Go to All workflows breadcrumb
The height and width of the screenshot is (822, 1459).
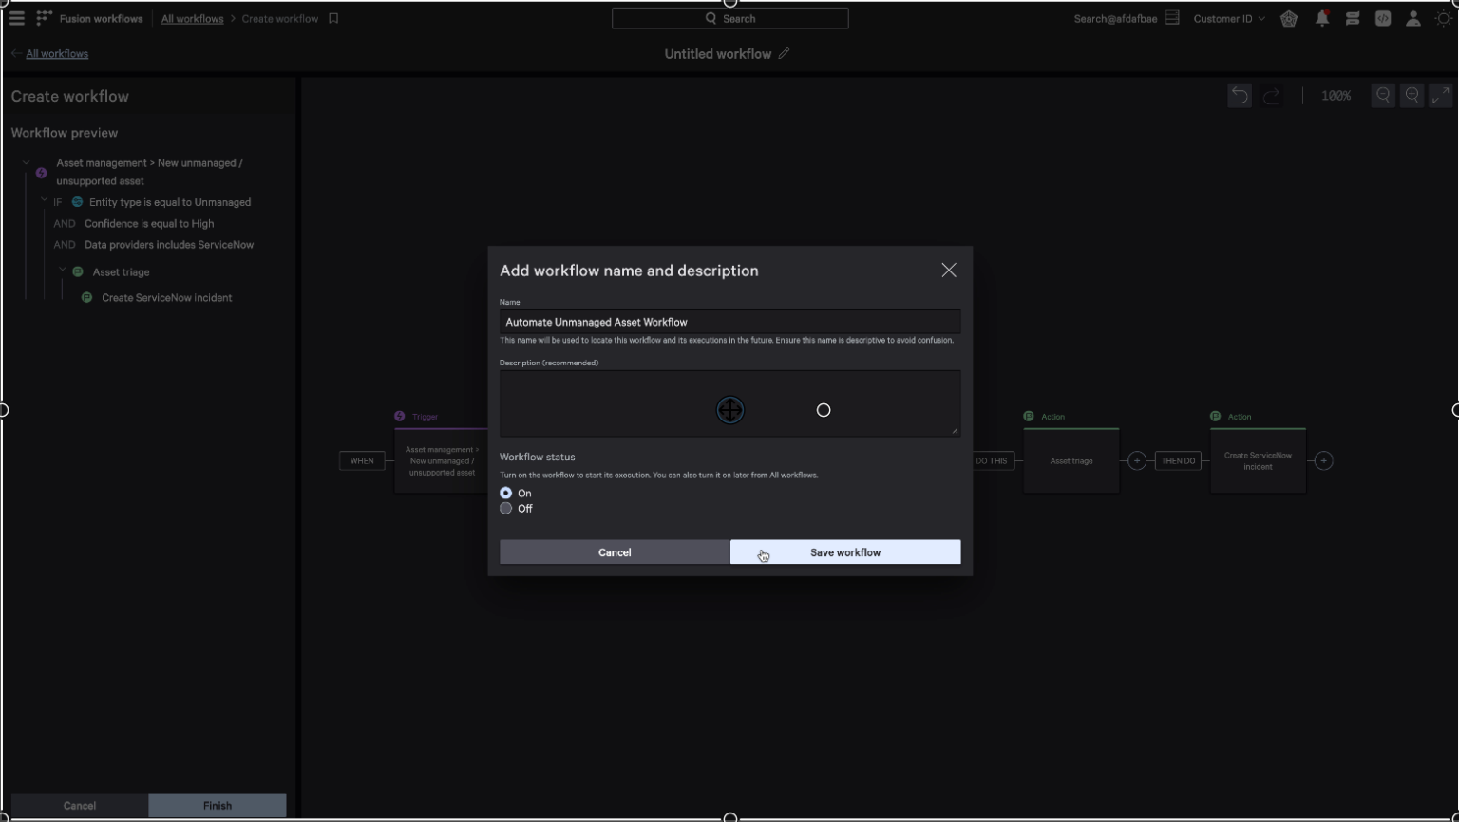[x=192, y=18]
